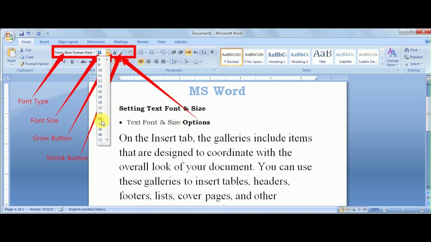The height and width of the screenshot is (242, 431).
Task: Toggle underline formatting
Action: pos(72,62)
